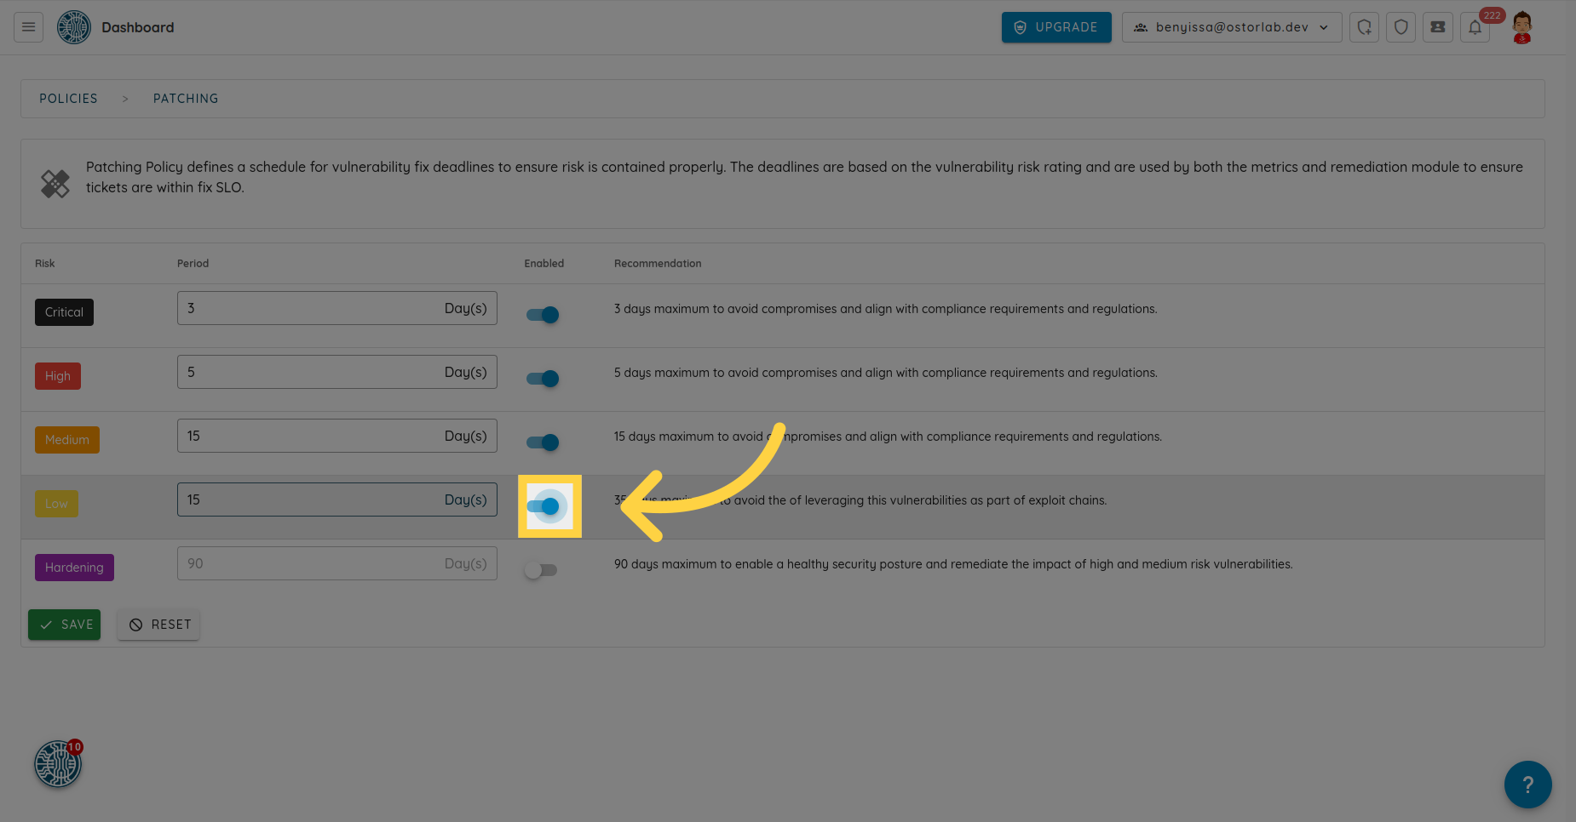This screenshot has width=1576, height=822.
Task: Open the ticket icon in header
Action: [x=1437, y=27]
